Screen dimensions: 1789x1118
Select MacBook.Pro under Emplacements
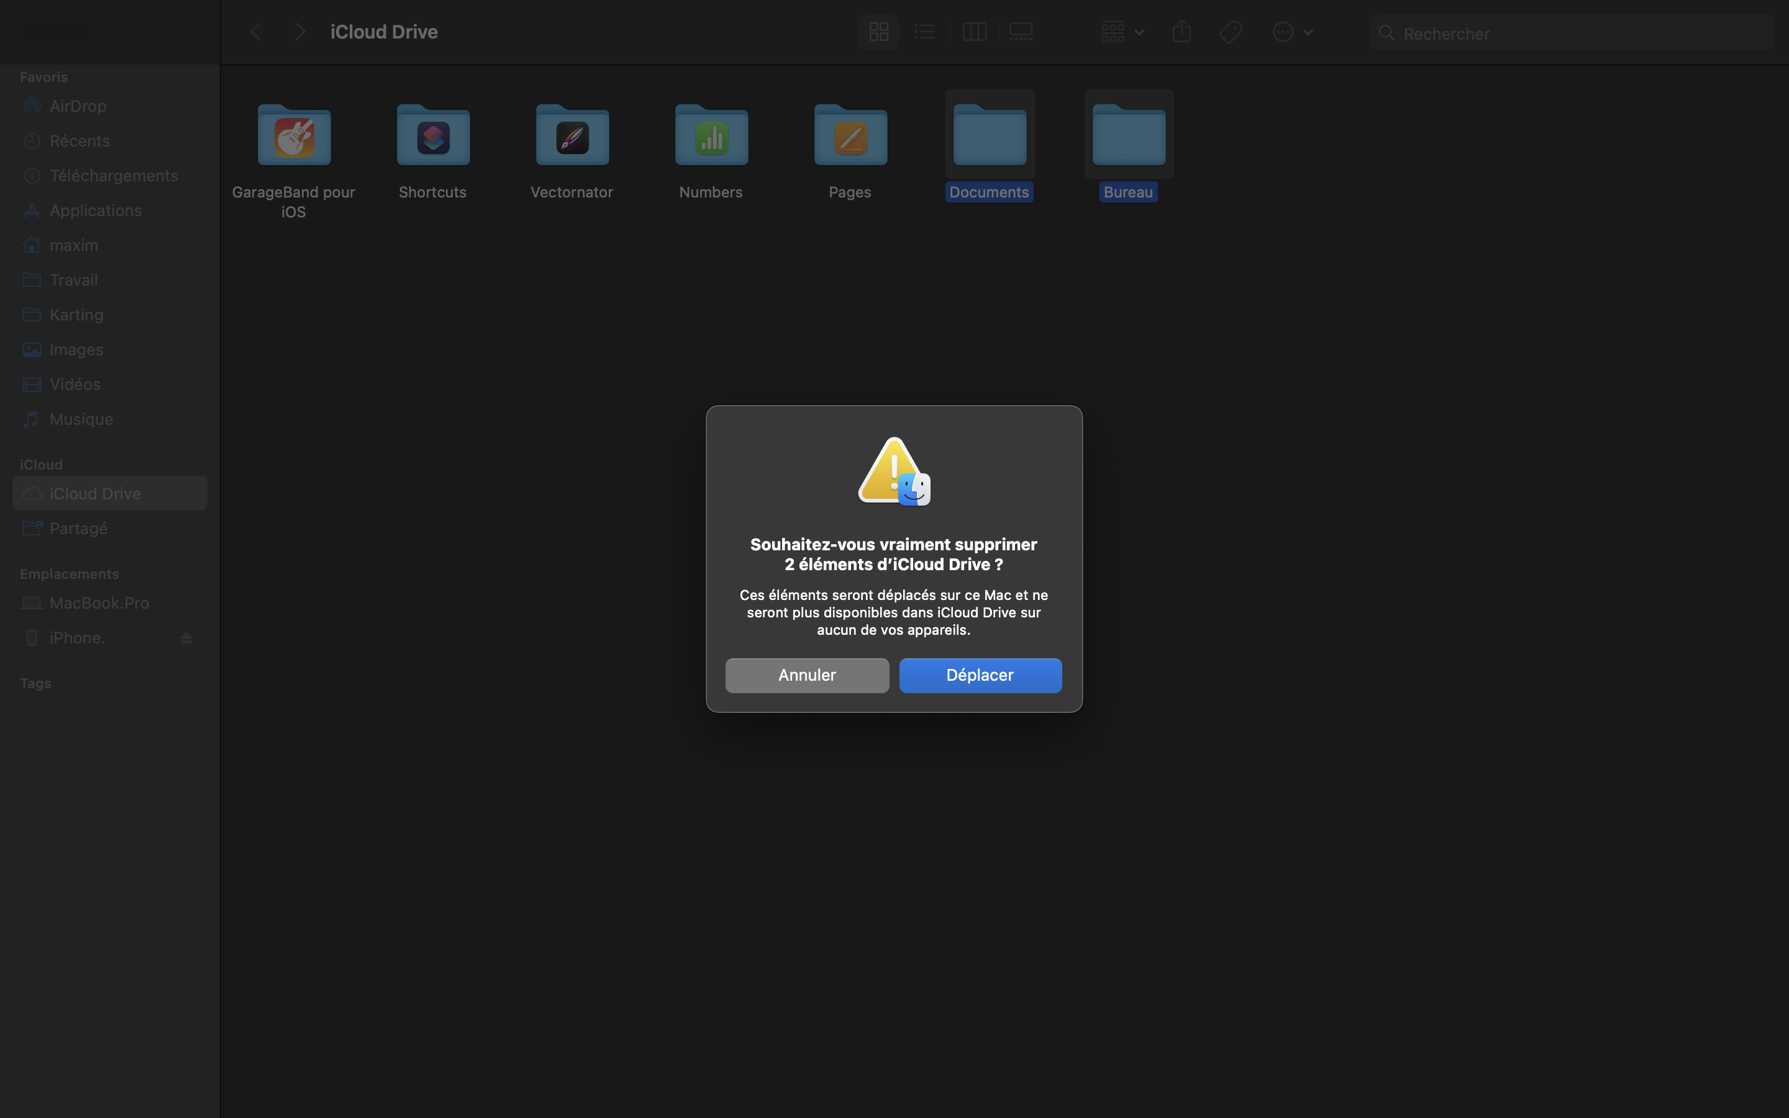pos(99,602)
